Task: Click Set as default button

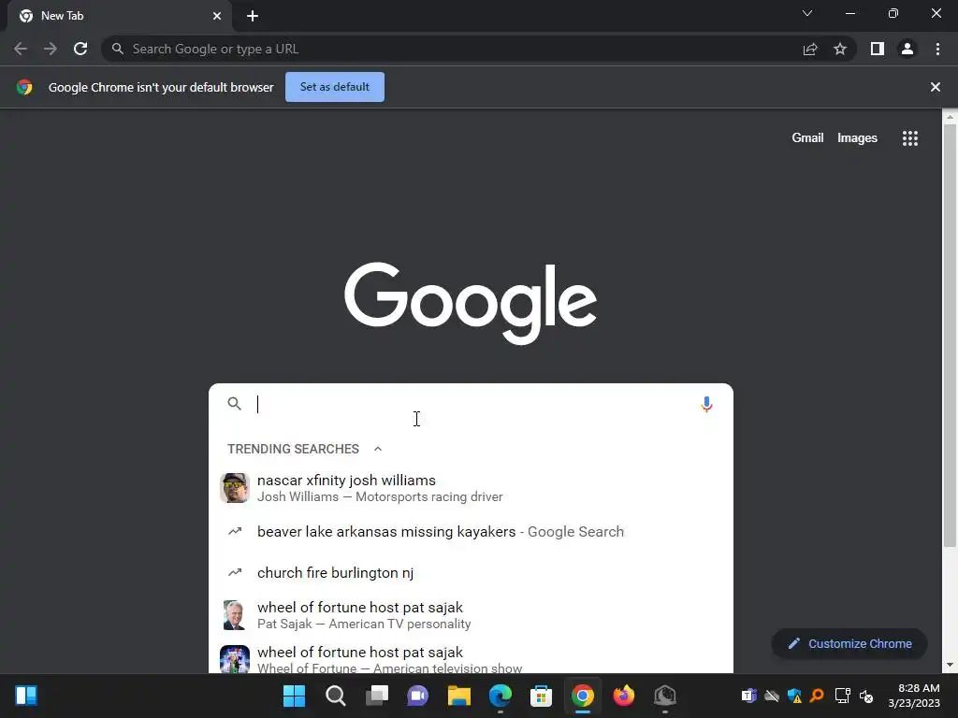Action: click(335, 87)
